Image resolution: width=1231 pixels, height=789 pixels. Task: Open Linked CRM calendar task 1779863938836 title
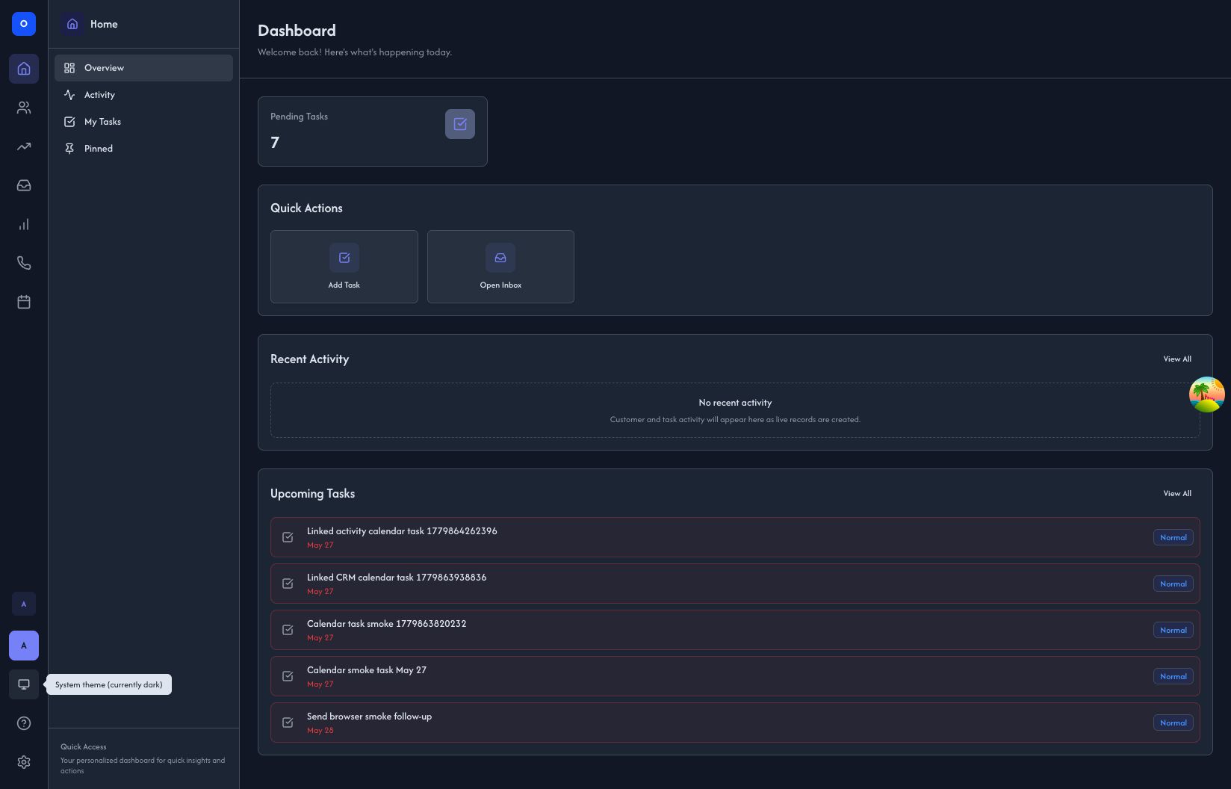point(397,578)
